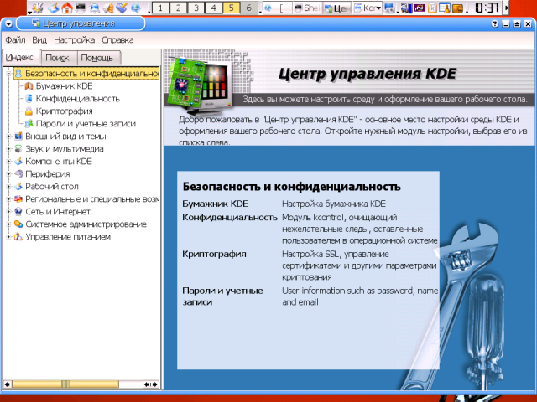The height and width of the screenshot is (402, 537).
Task: Click the home folder icon in the top panel
Action: 65,8
